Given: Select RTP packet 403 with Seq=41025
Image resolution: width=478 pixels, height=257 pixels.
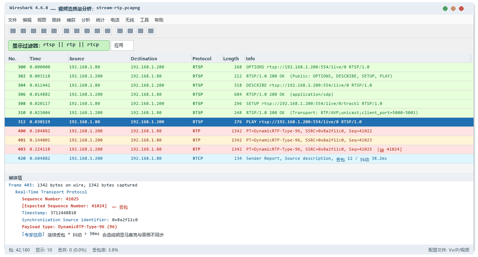Looking at the screenshot, I should [x=239, y=149].
